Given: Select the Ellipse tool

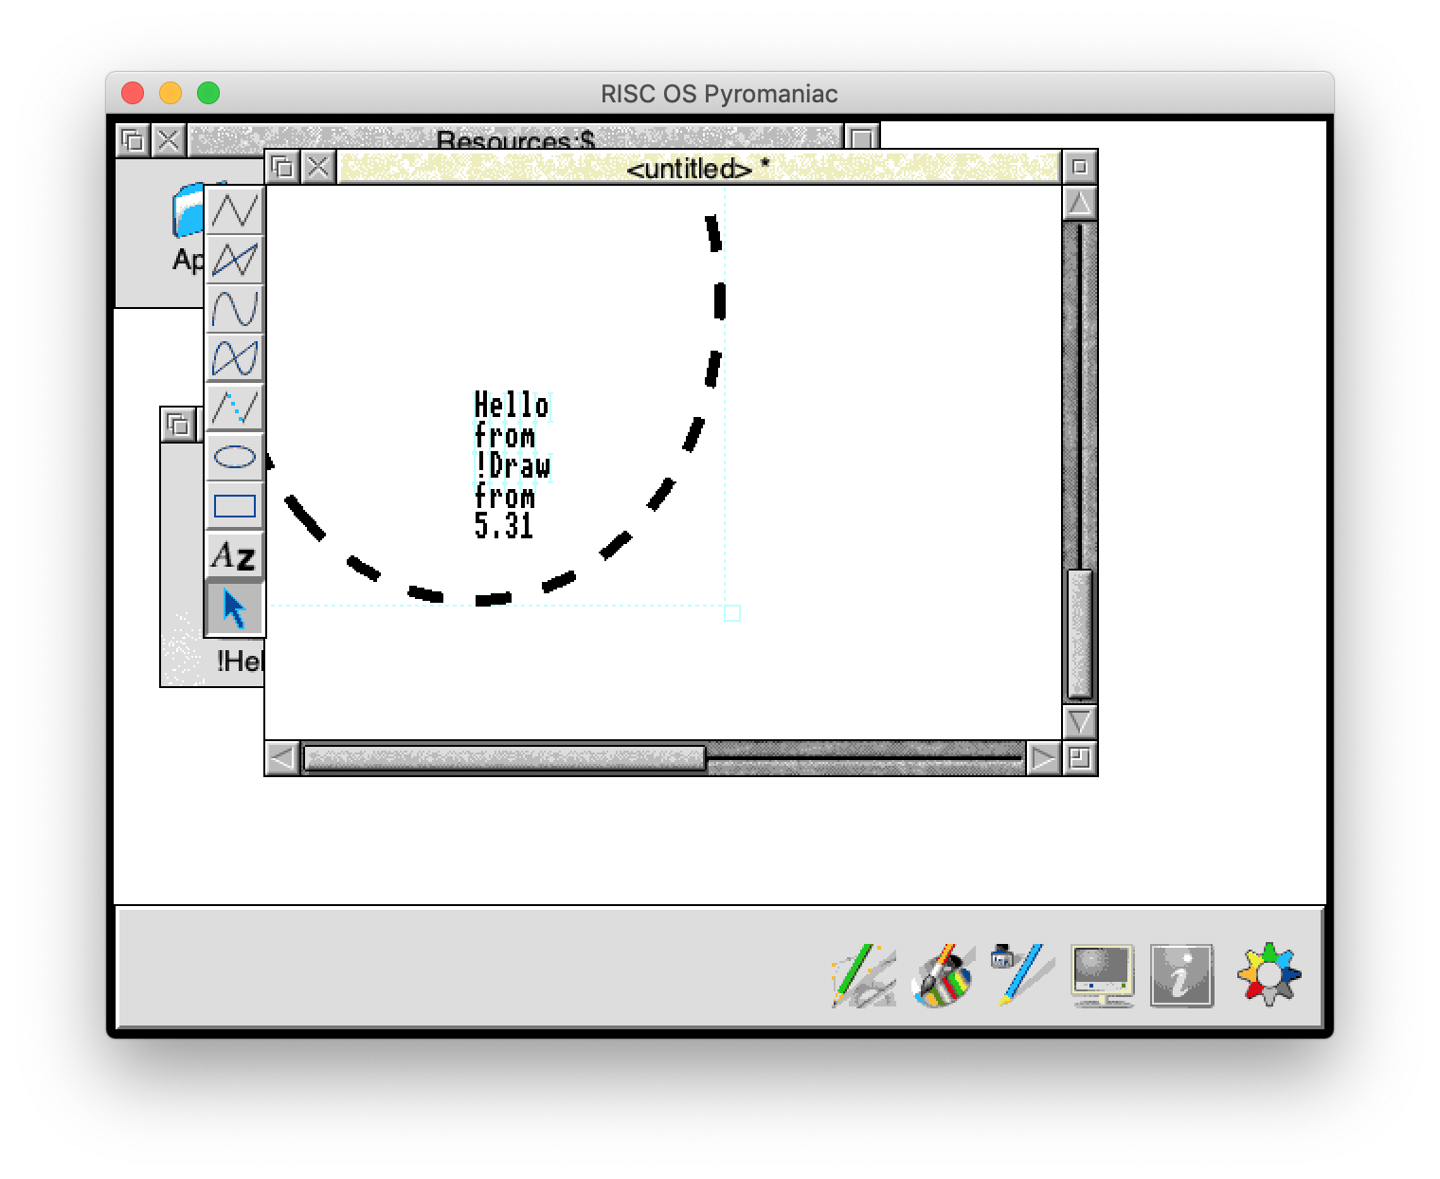Looking at the screenshot, I should click(235, 457).
